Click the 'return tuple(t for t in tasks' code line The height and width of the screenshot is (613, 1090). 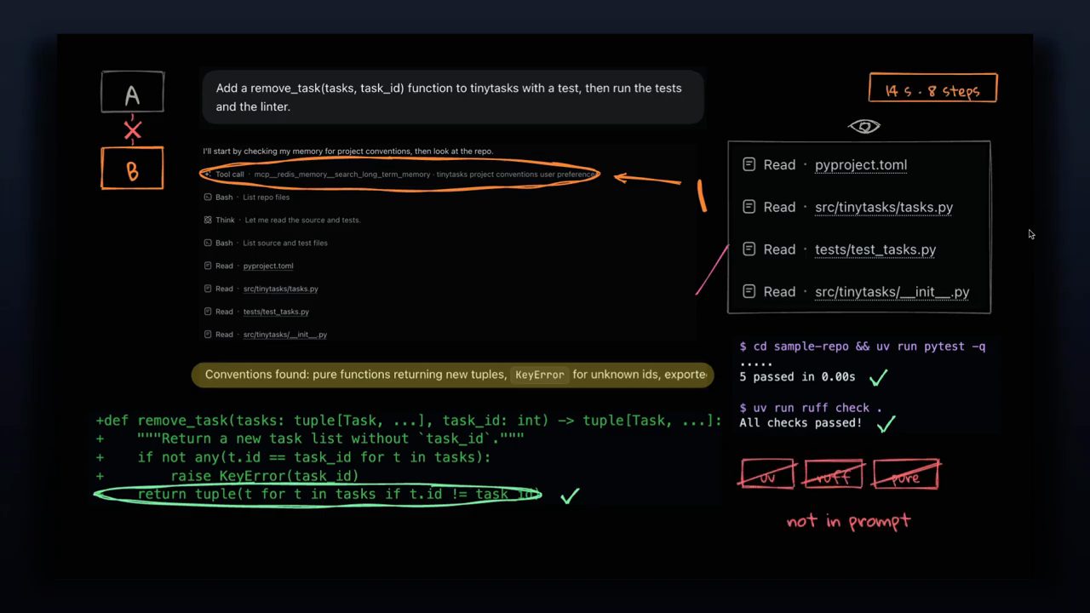(x=339, y=495)
